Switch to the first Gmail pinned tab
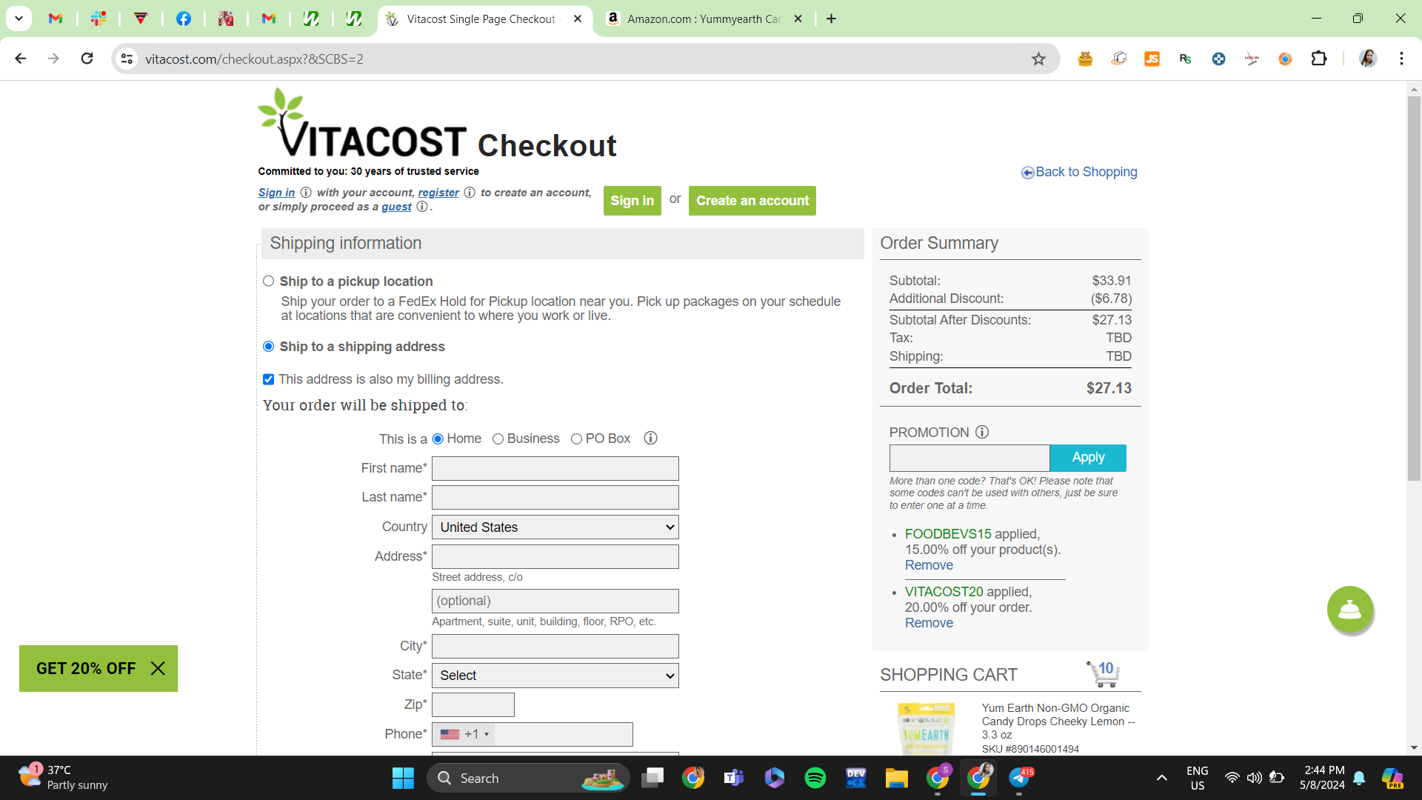Viewport: 1422px width, 800px height. [x=56, y=19]
